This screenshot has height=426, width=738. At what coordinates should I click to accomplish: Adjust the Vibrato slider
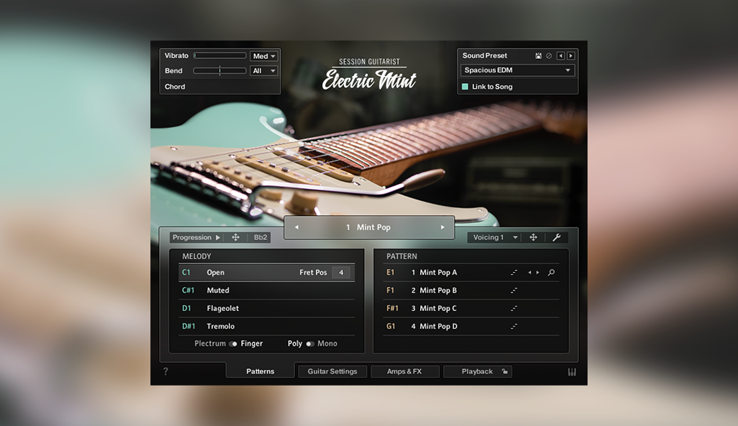(220, 55)
